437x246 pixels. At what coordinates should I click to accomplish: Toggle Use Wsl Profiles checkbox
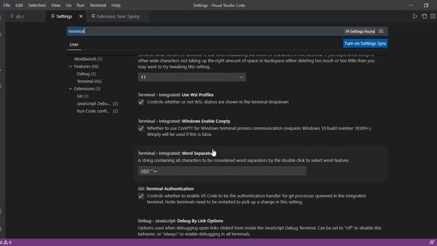tap(141, 102)
